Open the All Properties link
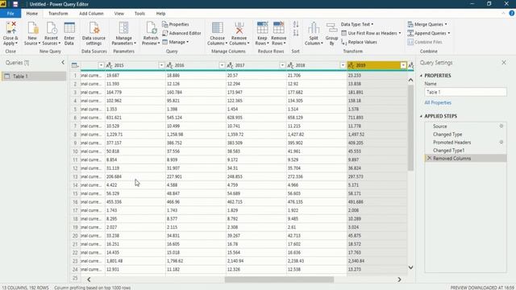Image resolution: width=516 pixels, height=290 pixels. tap(438, 102)
